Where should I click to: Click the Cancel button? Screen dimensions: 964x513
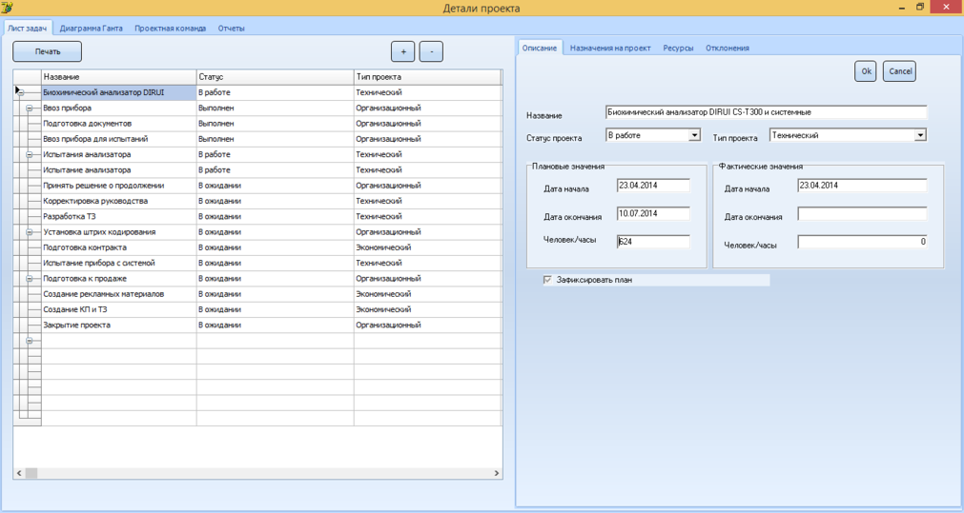point(899,71)
